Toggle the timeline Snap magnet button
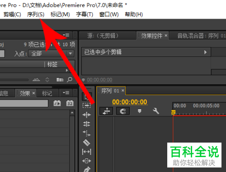This screenshot has width=226, height=172. (123, 111)
